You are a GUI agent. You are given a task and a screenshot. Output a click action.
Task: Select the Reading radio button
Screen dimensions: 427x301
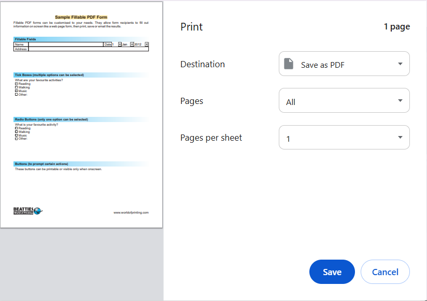(16, 128)
